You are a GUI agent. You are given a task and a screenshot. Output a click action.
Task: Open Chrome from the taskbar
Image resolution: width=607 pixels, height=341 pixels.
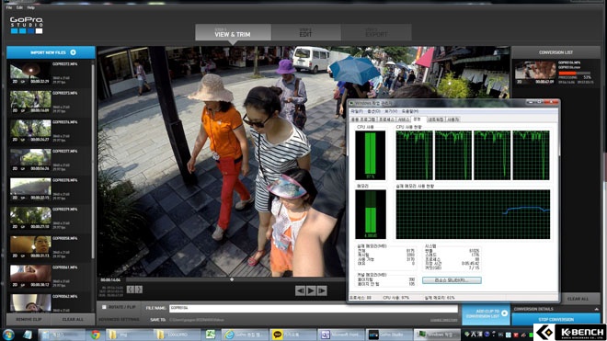pyautogui.click(x=96, y=335)
